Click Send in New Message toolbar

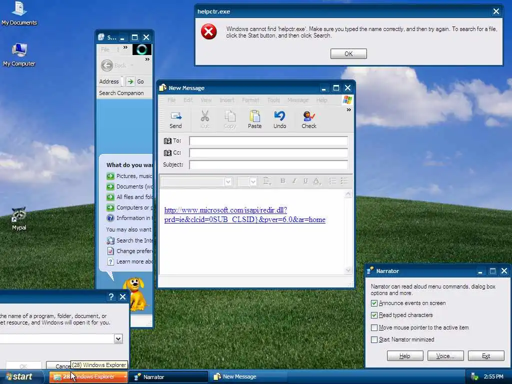pyautogui.click(x=175, y=120)
